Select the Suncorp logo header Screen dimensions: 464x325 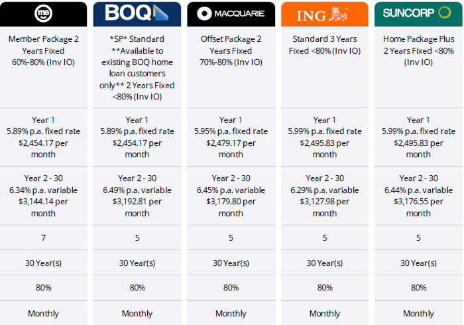click(418, 14)
